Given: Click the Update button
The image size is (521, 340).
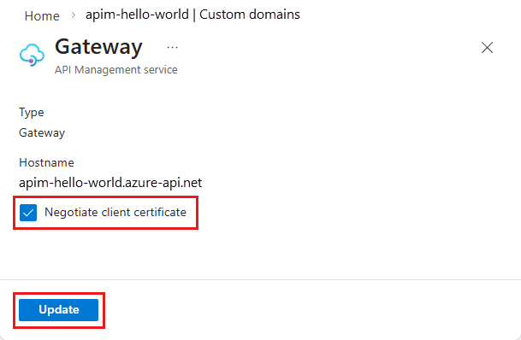Looking at the screenshot, I should [58, 310].
